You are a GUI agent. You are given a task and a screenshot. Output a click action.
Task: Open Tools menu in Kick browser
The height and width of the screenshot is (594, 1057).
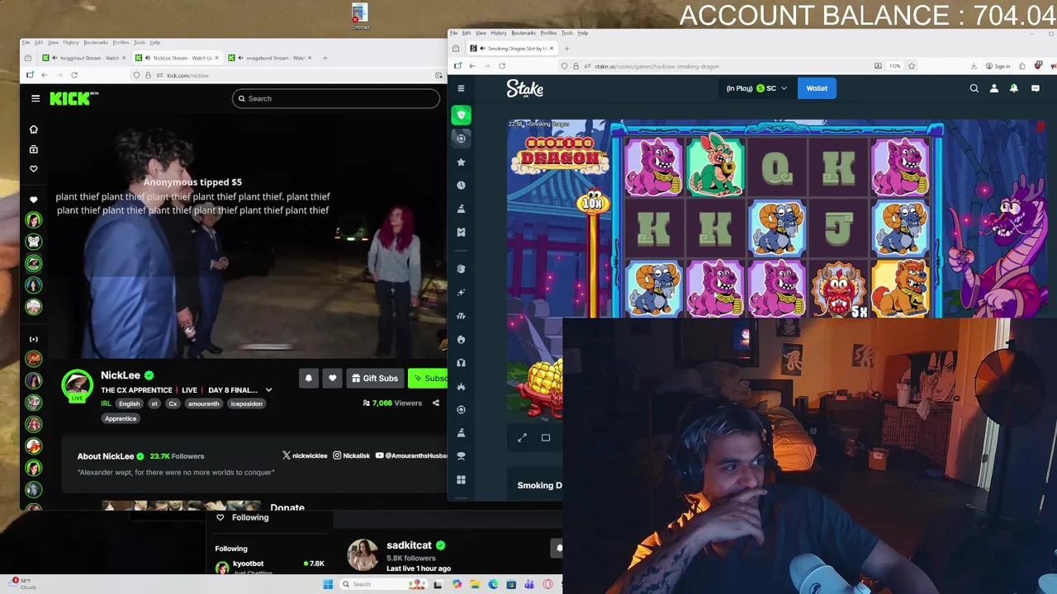(x=140, y=42)
